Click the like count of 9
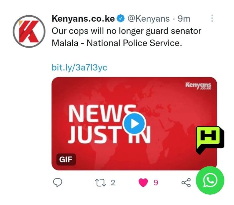This screenshot has height=205, width=234. click(156, 183)
